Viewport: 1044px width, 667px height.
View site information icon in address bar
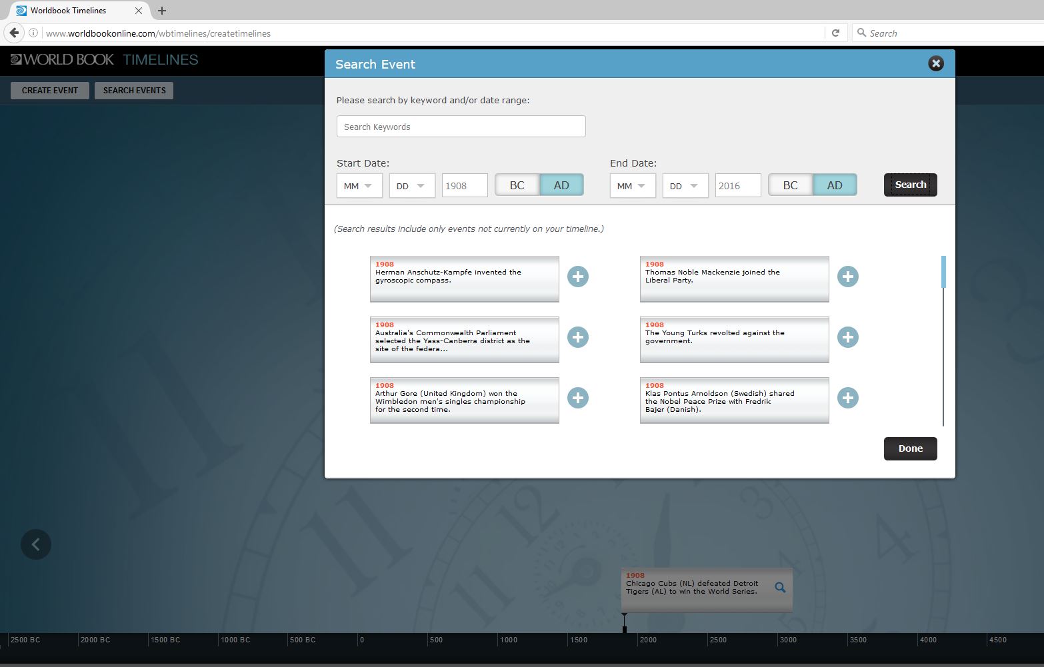(x=33, y=33)
